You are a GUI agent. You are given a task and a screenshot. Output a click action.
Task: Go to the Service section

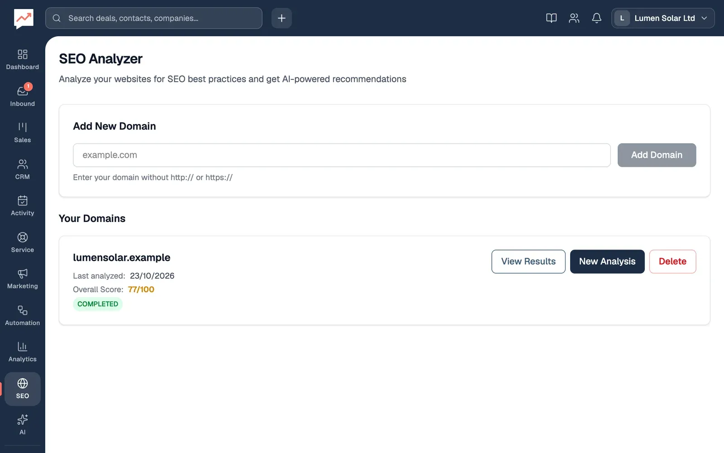23,242
